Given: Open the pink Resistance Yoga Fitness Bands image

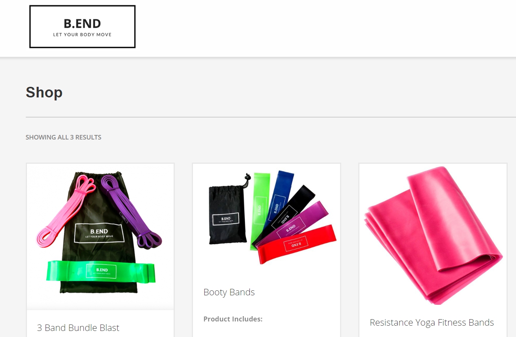Looking at the screenshot, I should (433, 236).
